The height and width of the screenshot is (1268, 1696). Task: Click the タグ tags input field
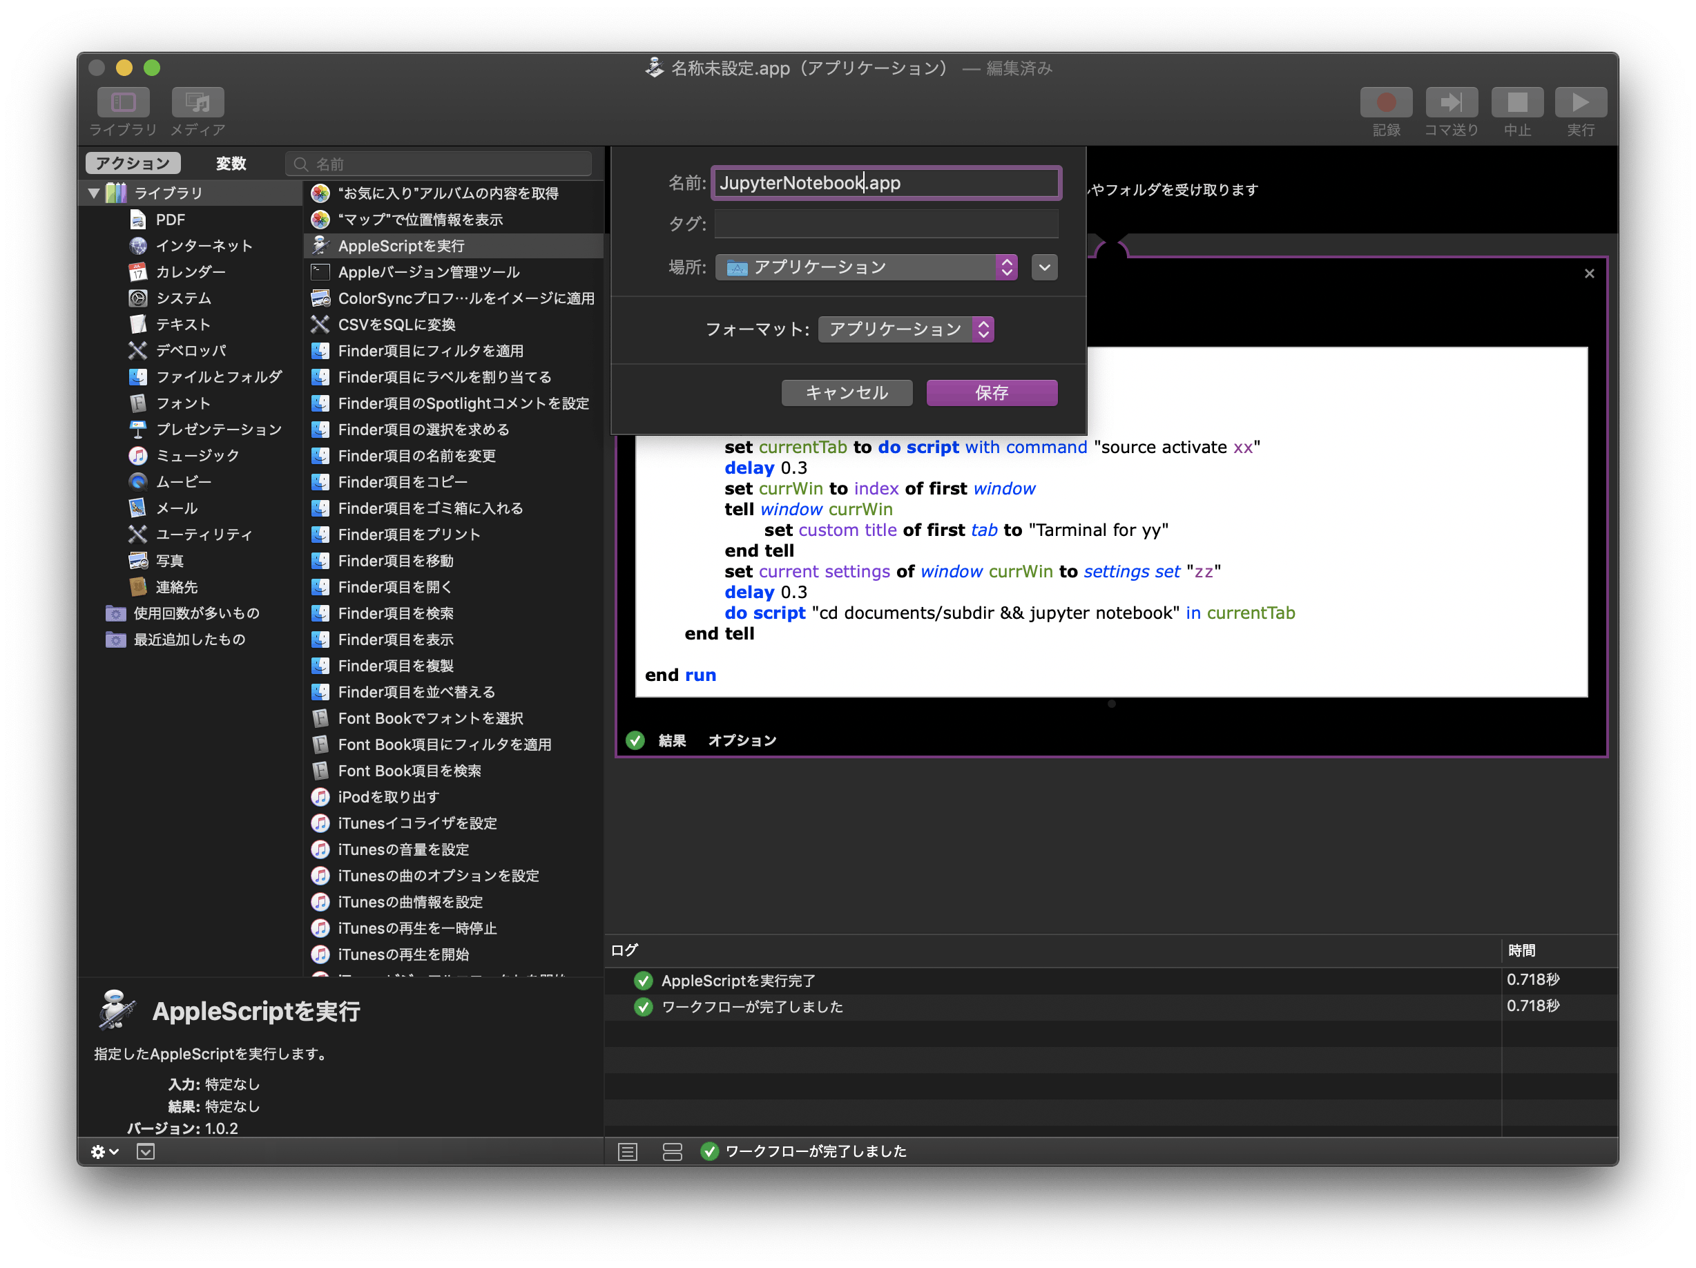point(885,224)
